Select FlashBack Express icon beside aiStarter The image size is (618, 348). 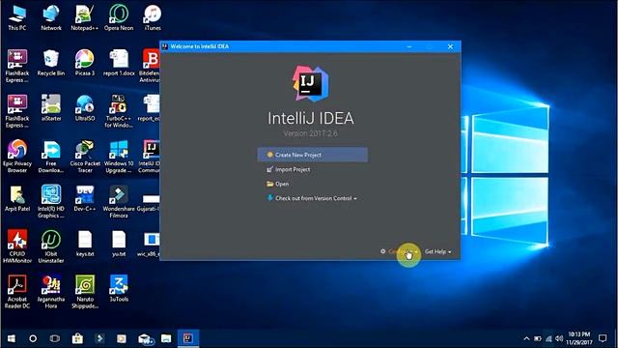click(17, 111)
